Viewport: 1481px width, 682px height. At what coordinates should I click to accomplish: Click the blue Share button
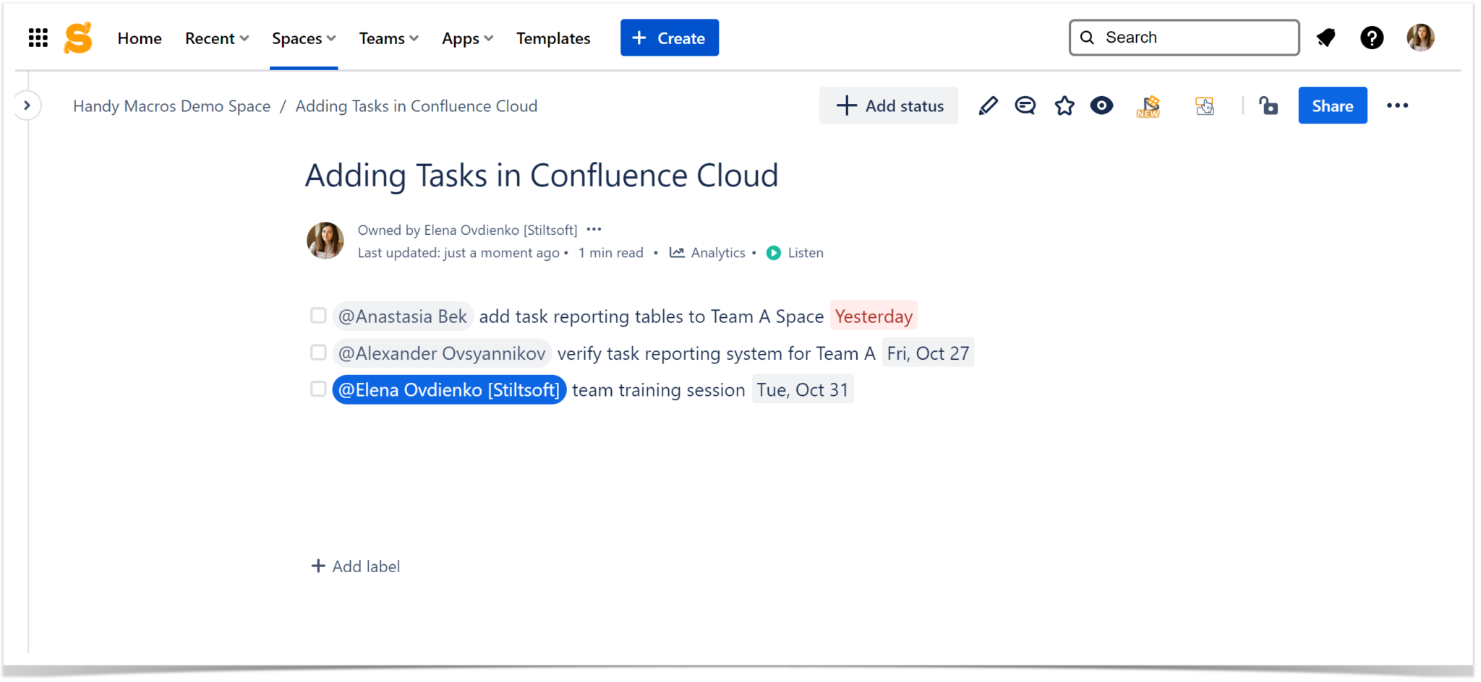(1333, 105)
